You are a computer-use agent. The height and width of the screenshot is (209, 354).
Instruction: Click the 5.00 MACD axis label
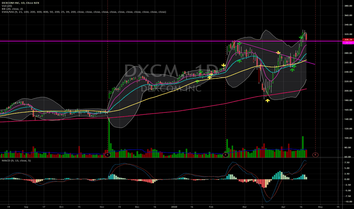pyautogui.click(x=347, y=168)
